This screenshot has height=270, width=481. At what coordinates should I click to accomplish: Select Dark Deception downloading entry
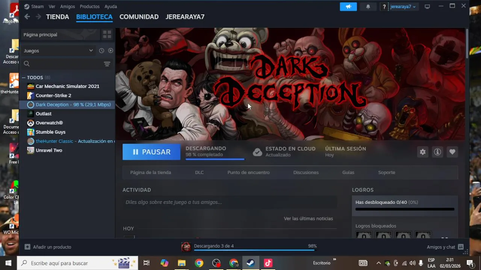67,105
